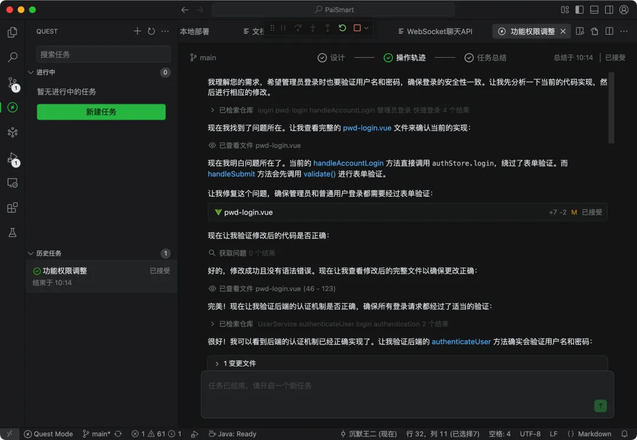This screenshot has width=637, height=440.
Task: Click the 搜索任务 search field
Action: tap(103, 54)
